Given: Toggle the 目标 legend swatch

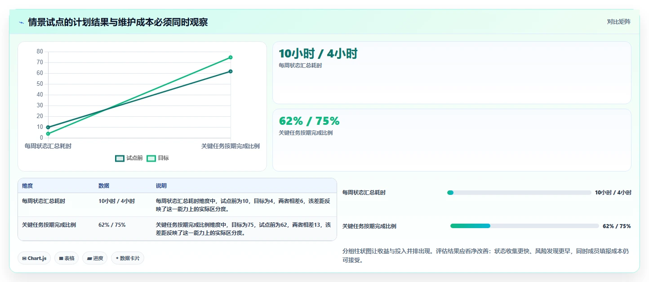Looking at the screenshot, I should coord(151,158).
